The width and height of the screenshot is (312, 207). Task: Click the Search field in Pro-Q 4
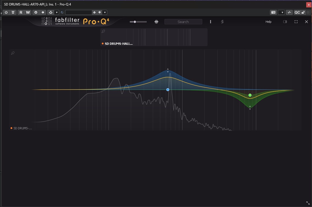click(183, 22)
